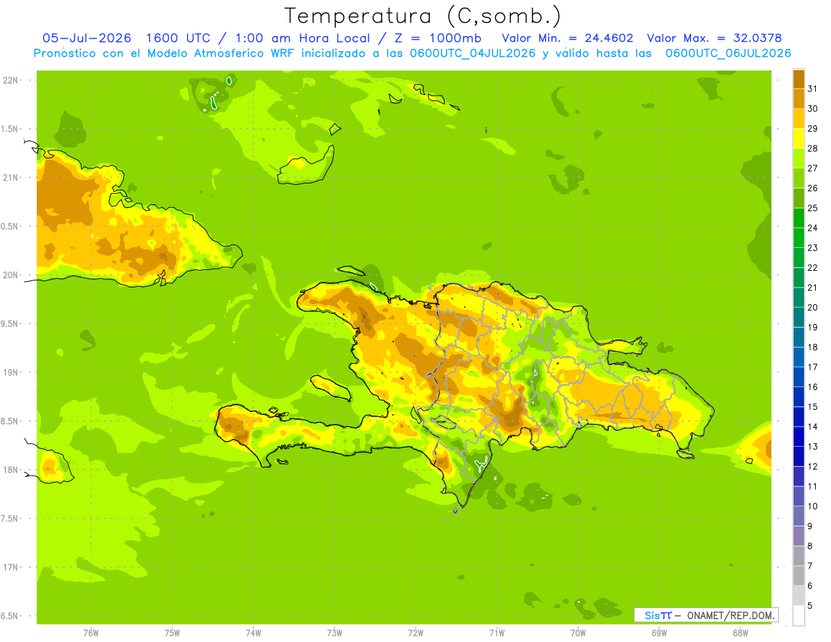Screen dimensions: 831x642
Task: Click the 'ONAMET/REP.DOM.' credit label
Action: pyautogui.click(x=731, y=615)
